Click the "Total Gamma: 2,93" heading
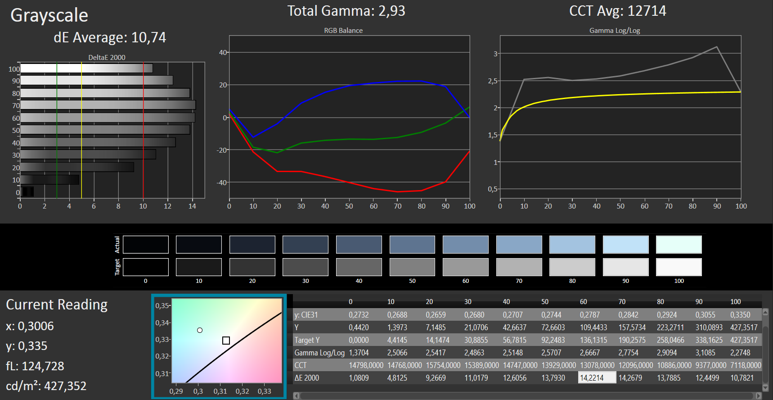This screenshot has width=773, height=400. [x=346, y=11]
